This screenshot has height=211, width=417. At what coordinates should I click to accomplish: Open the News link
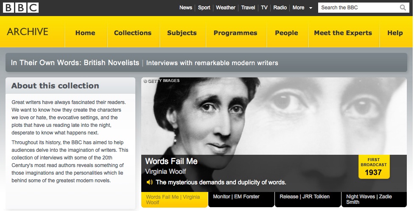(186, 8)
